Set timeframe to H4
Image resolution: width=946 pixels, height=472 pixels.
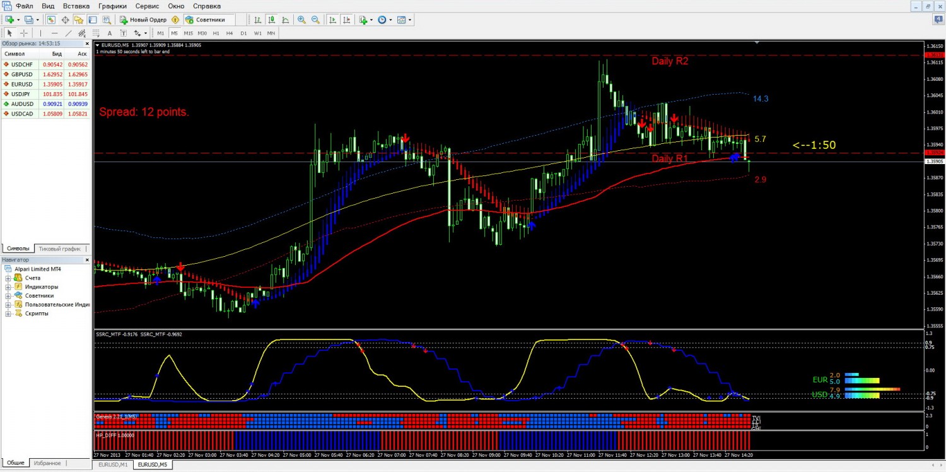(230, 33)
